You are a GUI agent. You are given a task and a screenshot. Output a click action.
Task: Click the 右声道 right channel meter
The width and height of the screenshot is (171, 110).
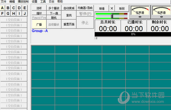161,12
